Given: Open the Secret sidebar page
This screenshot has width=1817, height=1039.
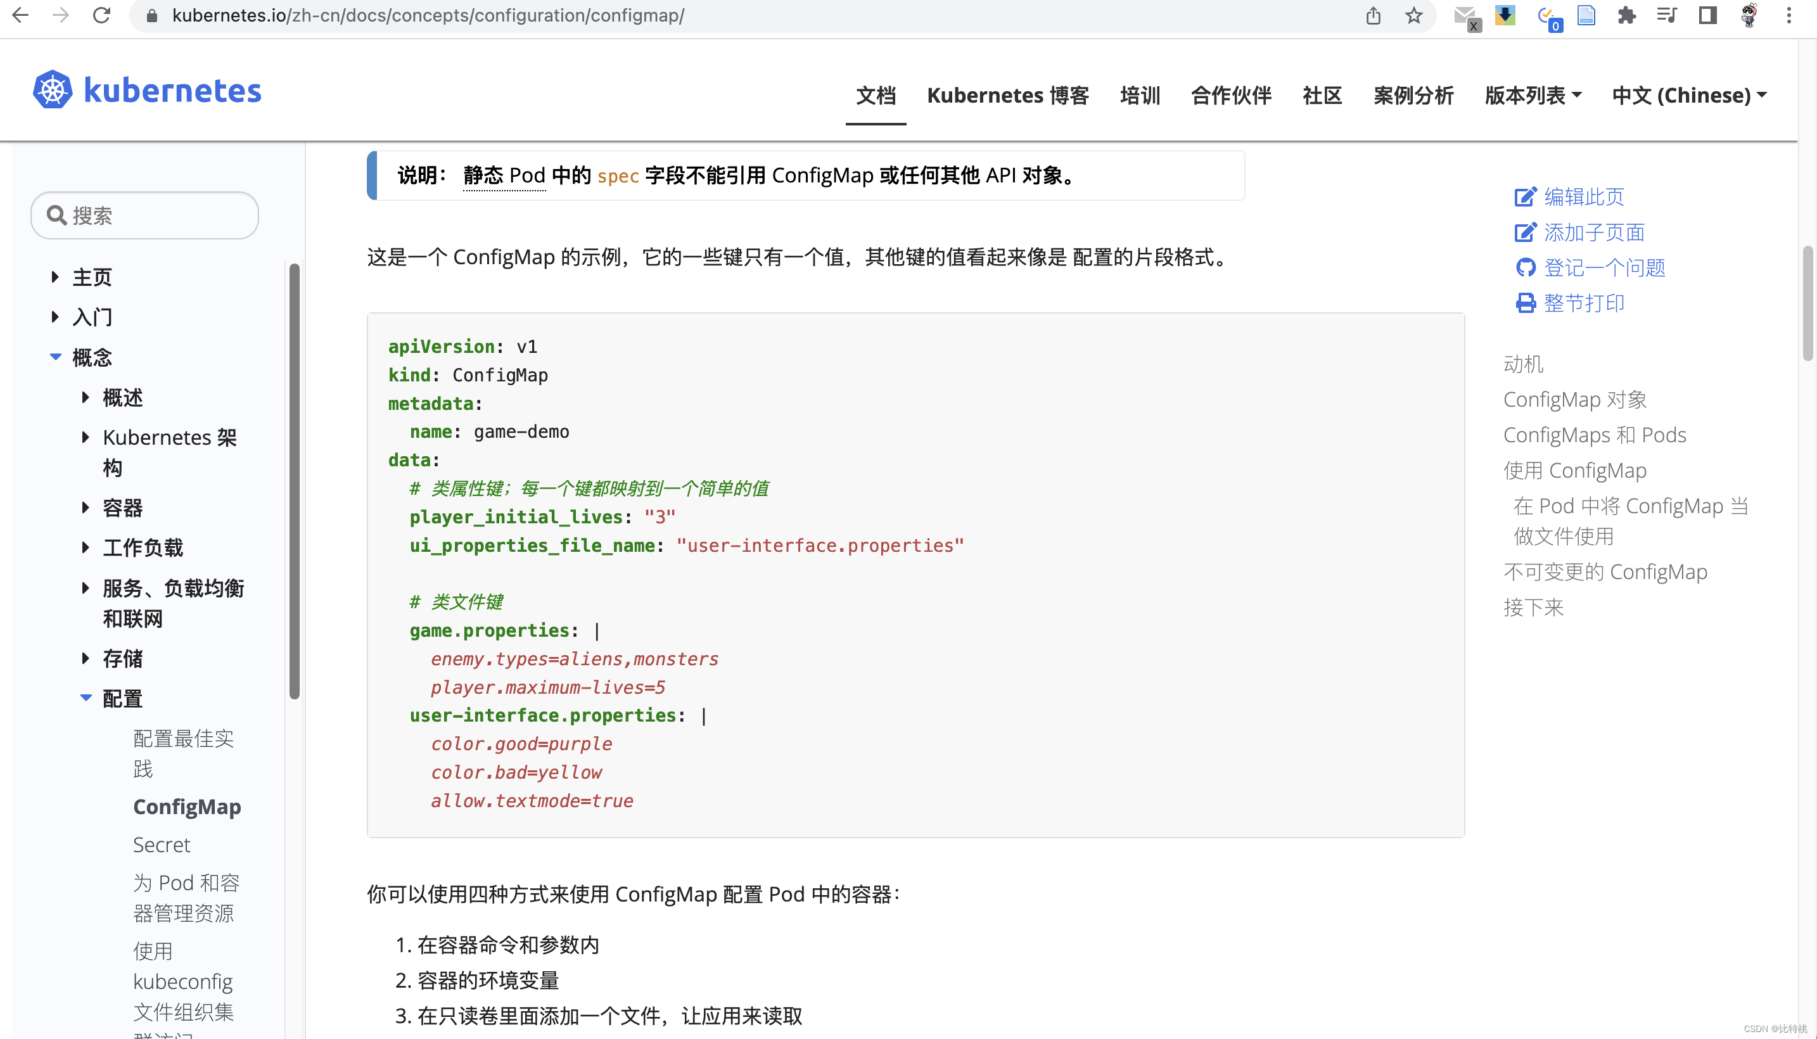Looking at the screenshot, I should (162, 844).
